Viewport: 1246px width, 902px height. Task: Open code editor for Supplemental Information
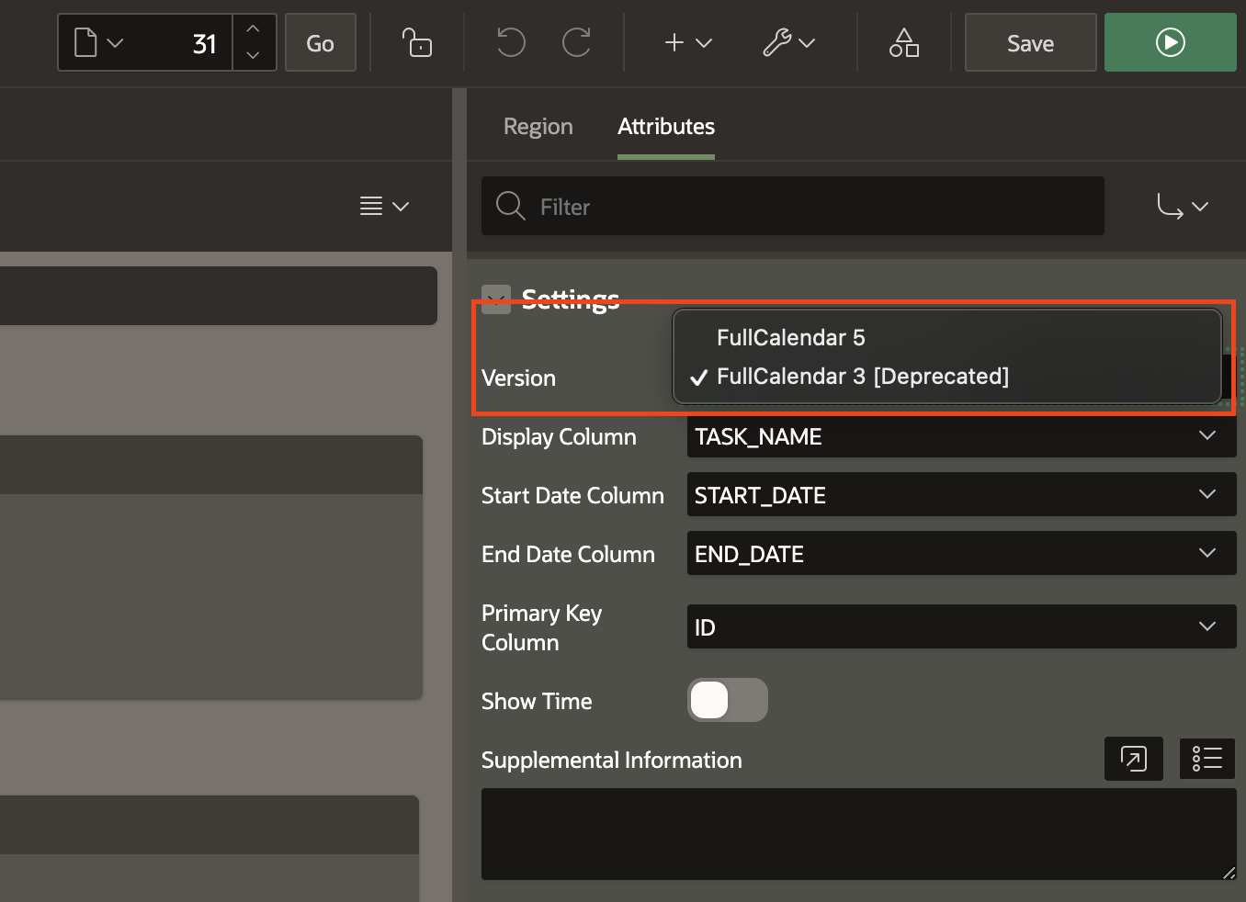pos(1133,759)
